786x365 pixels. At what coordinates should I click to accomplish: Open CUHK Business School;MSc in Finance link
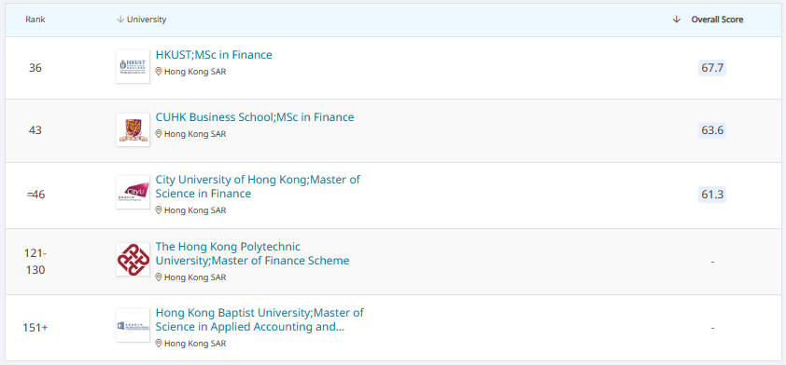[x=255, y=117]
